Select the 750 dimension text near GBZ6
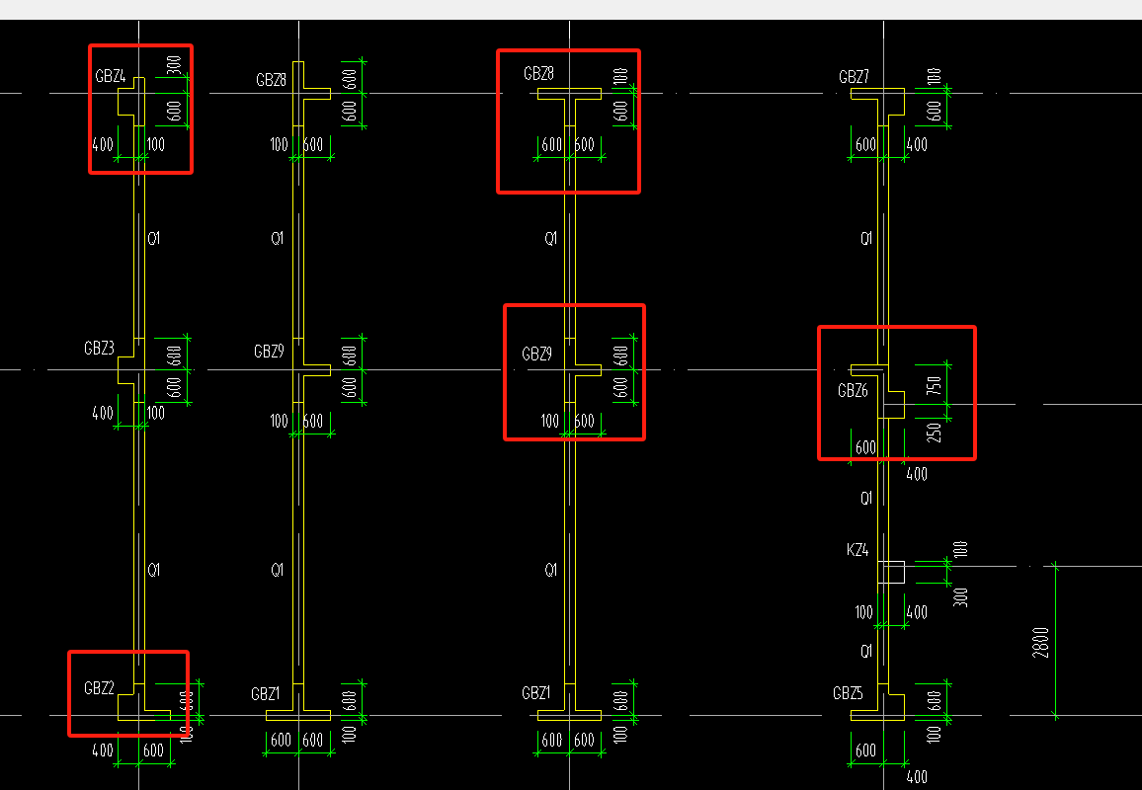The height and width of the screenshot is (790, 1142). (935, 385)
